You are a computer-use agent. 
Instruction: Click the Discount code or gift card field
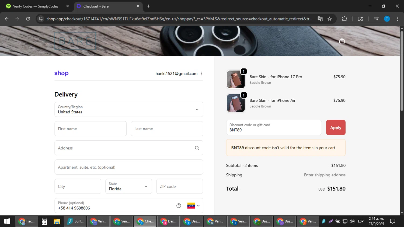274,127
